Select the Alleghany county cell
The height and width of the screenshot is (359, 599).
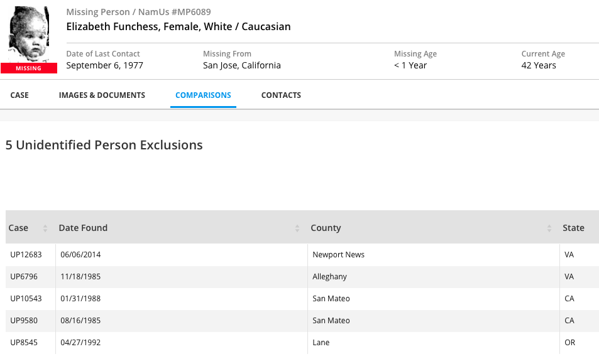click(x=329, y=277)
